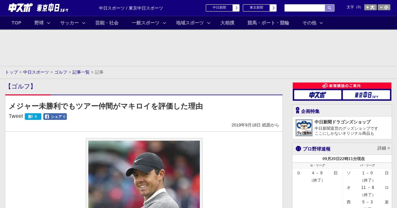Click the パ・リーグ column header
Image resolution: width=397 pixels, height=208 pixels.
pos(368,165)
